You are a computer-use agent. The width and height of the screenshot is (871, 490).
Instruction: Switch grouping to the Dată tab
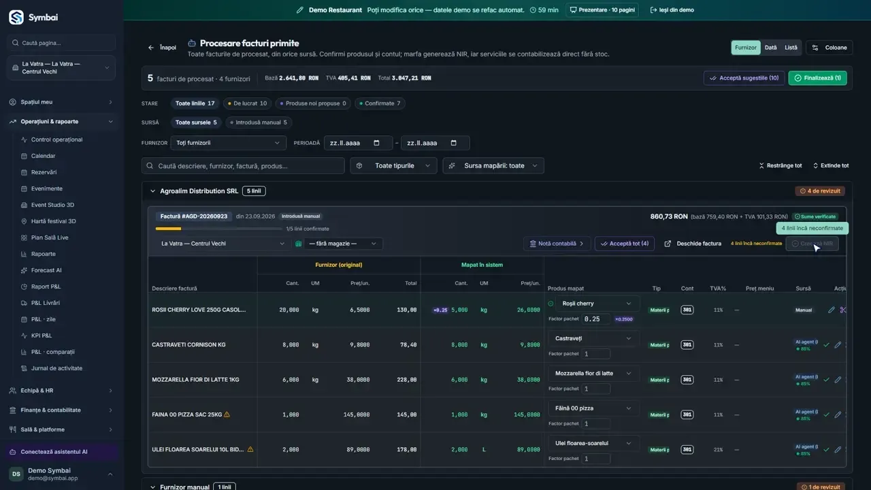point(770,48)
